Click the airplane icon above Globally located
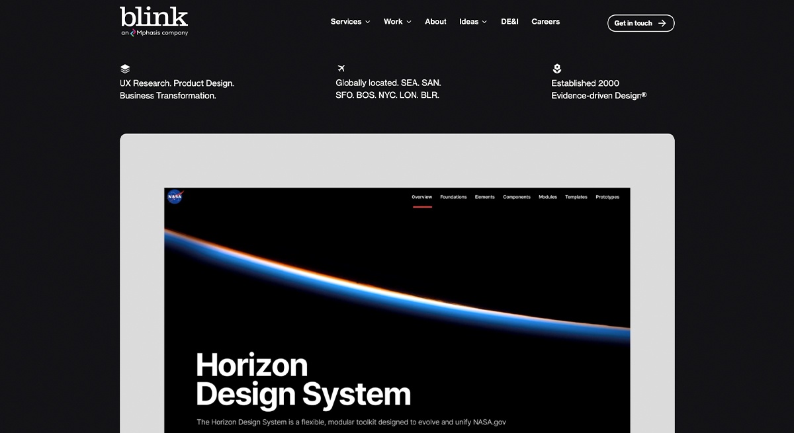794x433 pixels. [x=341, y=69]
